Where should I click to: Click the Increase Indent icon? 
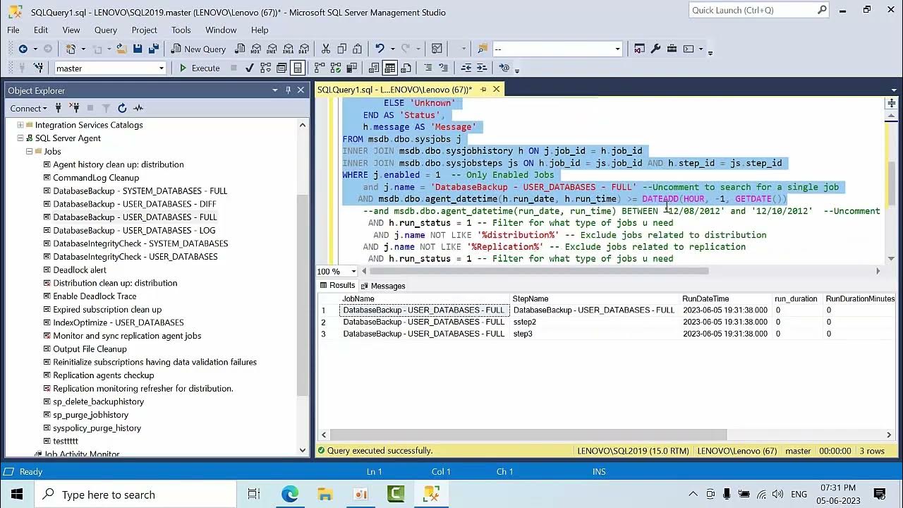[482, 68]
